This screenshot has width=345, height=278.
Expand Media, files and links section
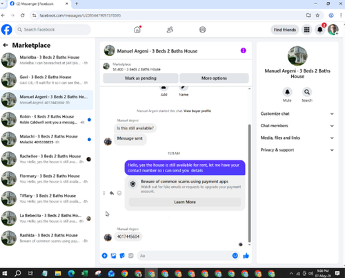point(297,138)
